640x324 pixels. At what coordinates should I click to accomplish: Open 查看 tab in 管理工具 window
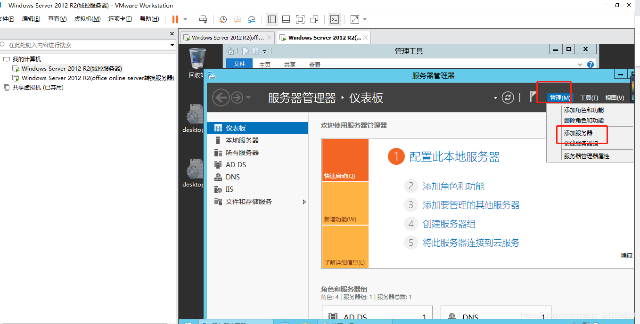[315, 65]
